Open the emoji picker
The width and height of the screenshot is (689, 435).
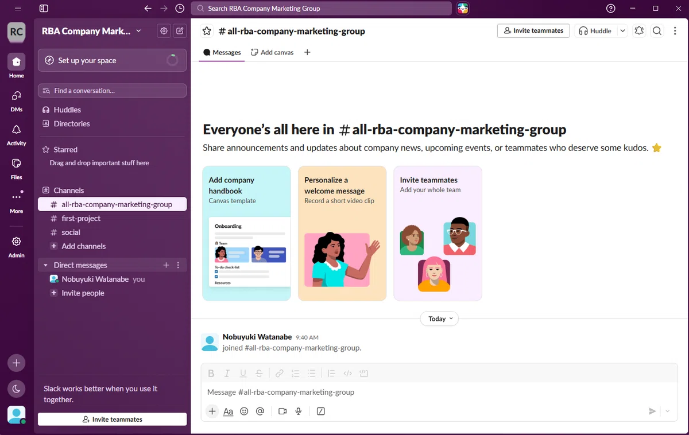tap(244, 411)
